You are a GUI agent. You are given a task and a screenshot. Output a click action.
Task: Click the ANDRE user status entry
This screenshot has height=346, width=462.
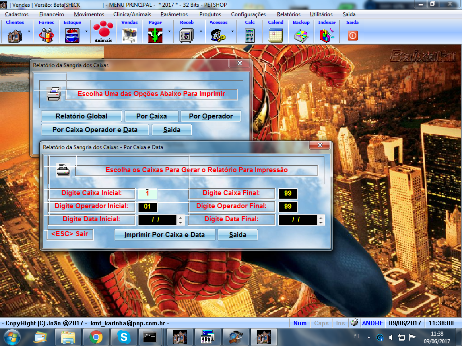click(x=372, y=323)
